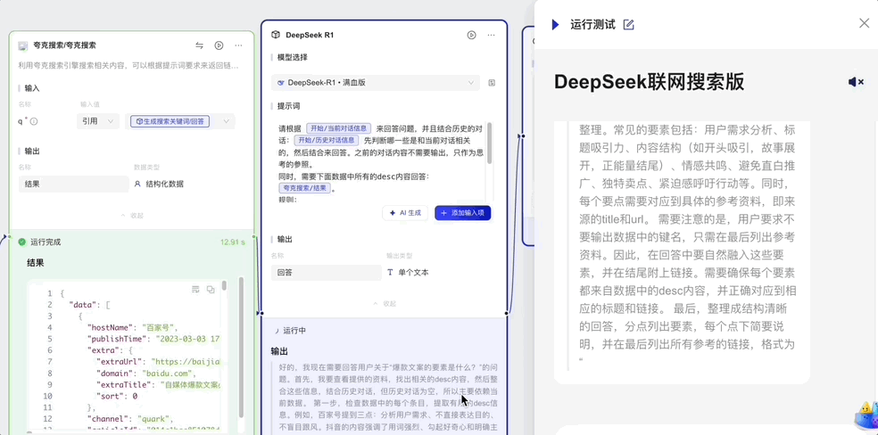Run the 夸克搜索 node with its play icon

[219, 45]
